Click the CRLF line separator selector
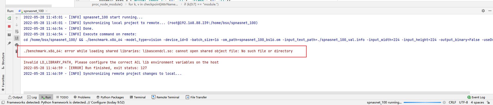The image size is (493, 105). pyautogui.click(x=452, y=102)
